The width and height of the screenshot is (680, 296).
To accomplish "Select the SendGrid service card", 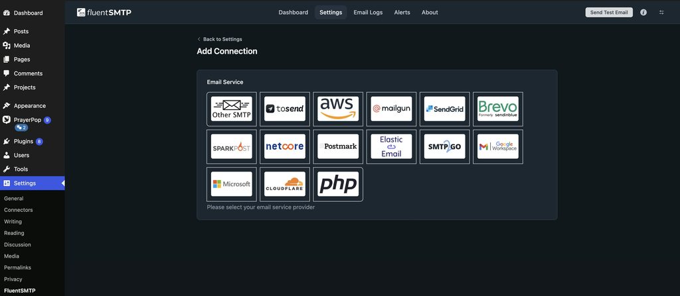I will coord(444,109).
